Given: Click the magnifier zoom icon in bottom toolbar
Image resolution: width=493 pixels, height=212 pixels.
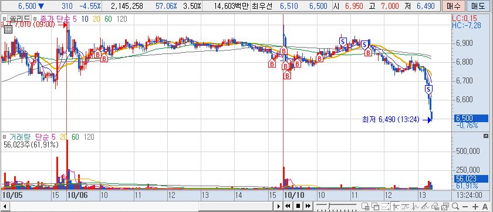Looking at the screenshot, I should [x=455, y=206].
